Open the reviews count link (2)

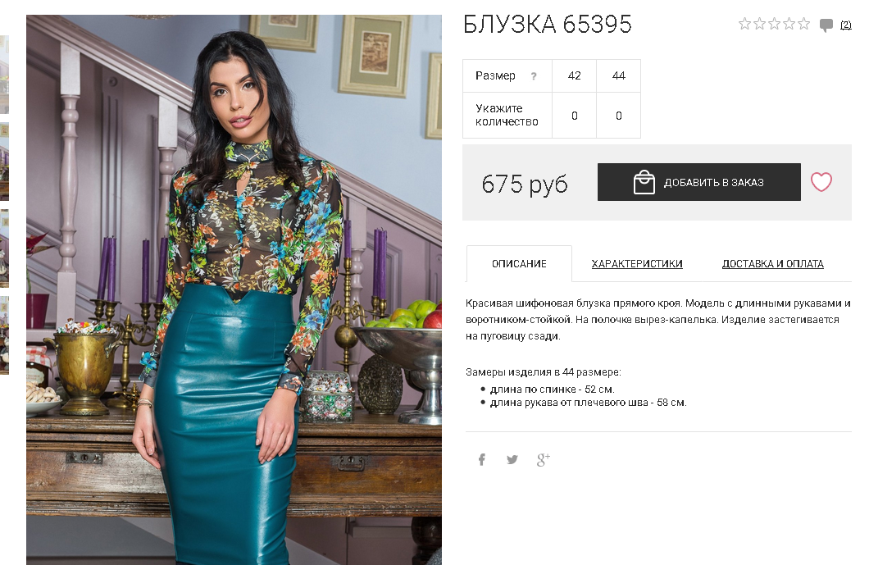pyautogui.click(x=846, y=25)
